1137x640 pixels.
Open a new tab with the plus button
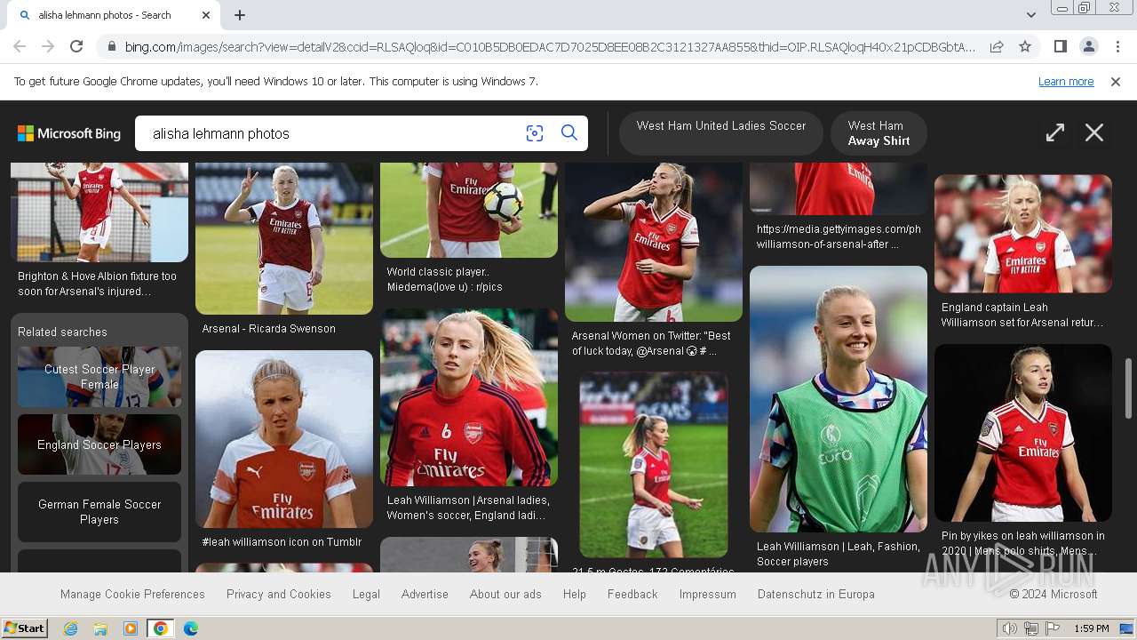[x=240, y=15]
